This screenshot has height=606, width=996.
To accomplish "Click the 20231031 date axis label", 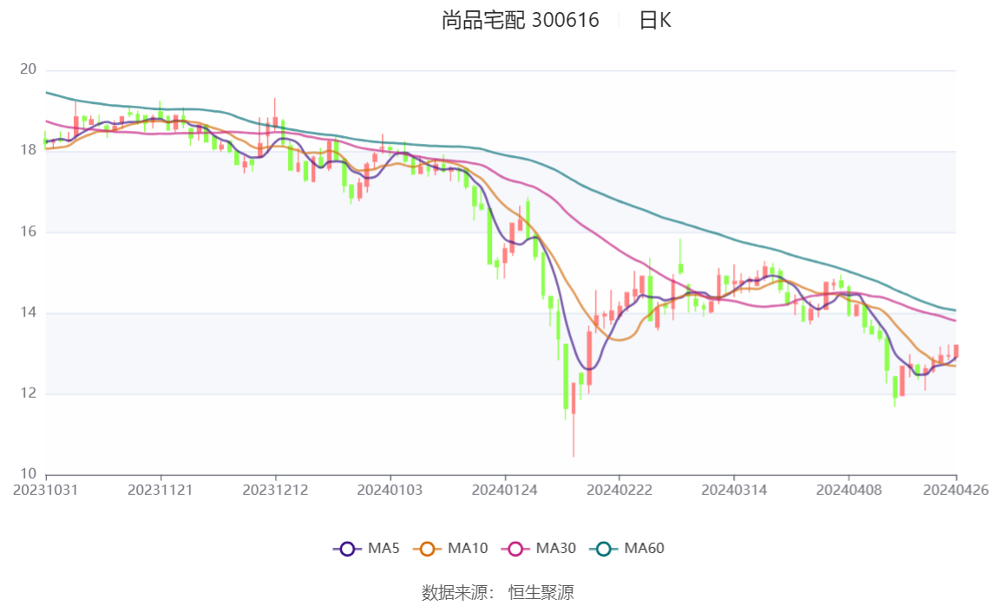I will click(x=46, y=490).
